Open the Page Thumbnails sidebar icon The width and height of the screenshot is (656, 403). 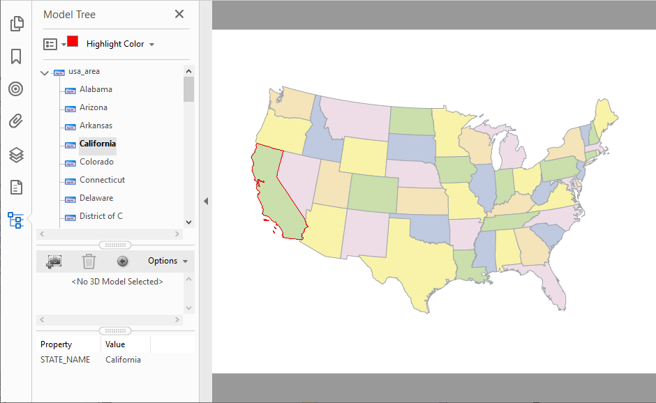pos(16,24)
